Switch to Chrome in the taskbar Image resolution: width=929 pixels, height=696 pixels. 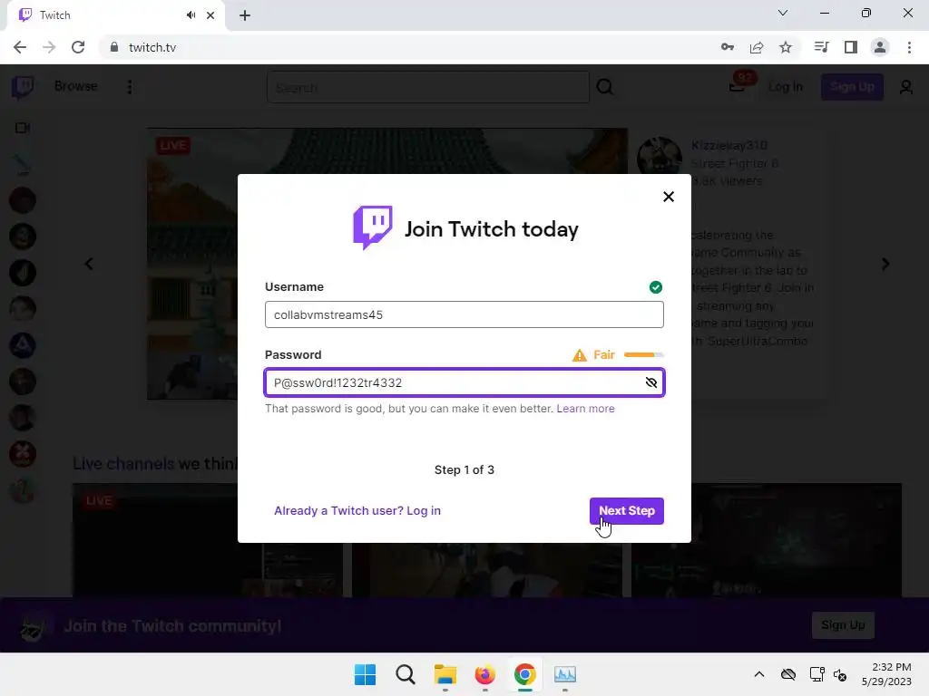[525, 674]
